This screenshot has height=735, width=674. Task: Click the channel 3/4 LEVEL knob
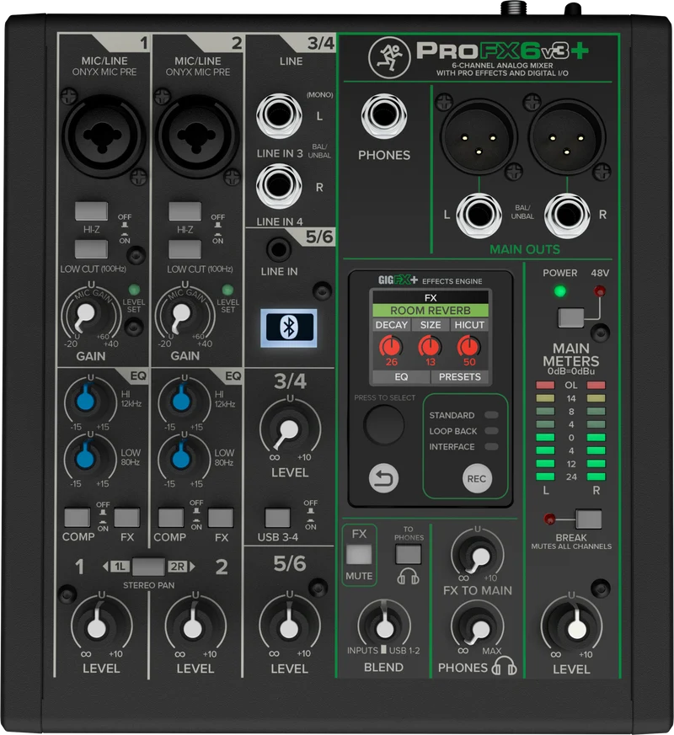pyautogui.click(x=289, y=430)
